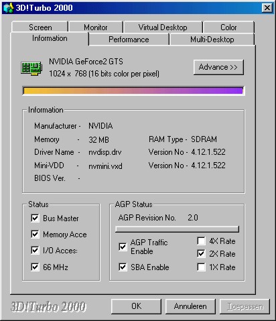Click the Manufacturer value NVIDIA
The image size is (276, 321).
[x=100, y=126]
